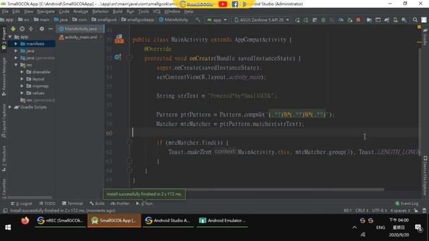
Task: Open the app run configuration dropdown
Action: pyautogui.click(x=217, y=20)
